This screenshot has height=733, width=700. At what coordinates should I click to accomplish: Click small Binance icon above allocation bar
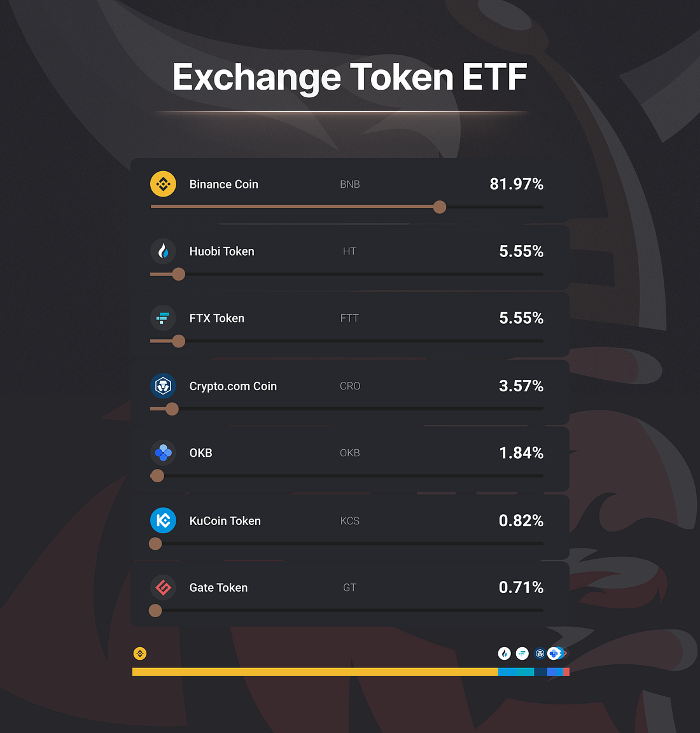[140, 653]
